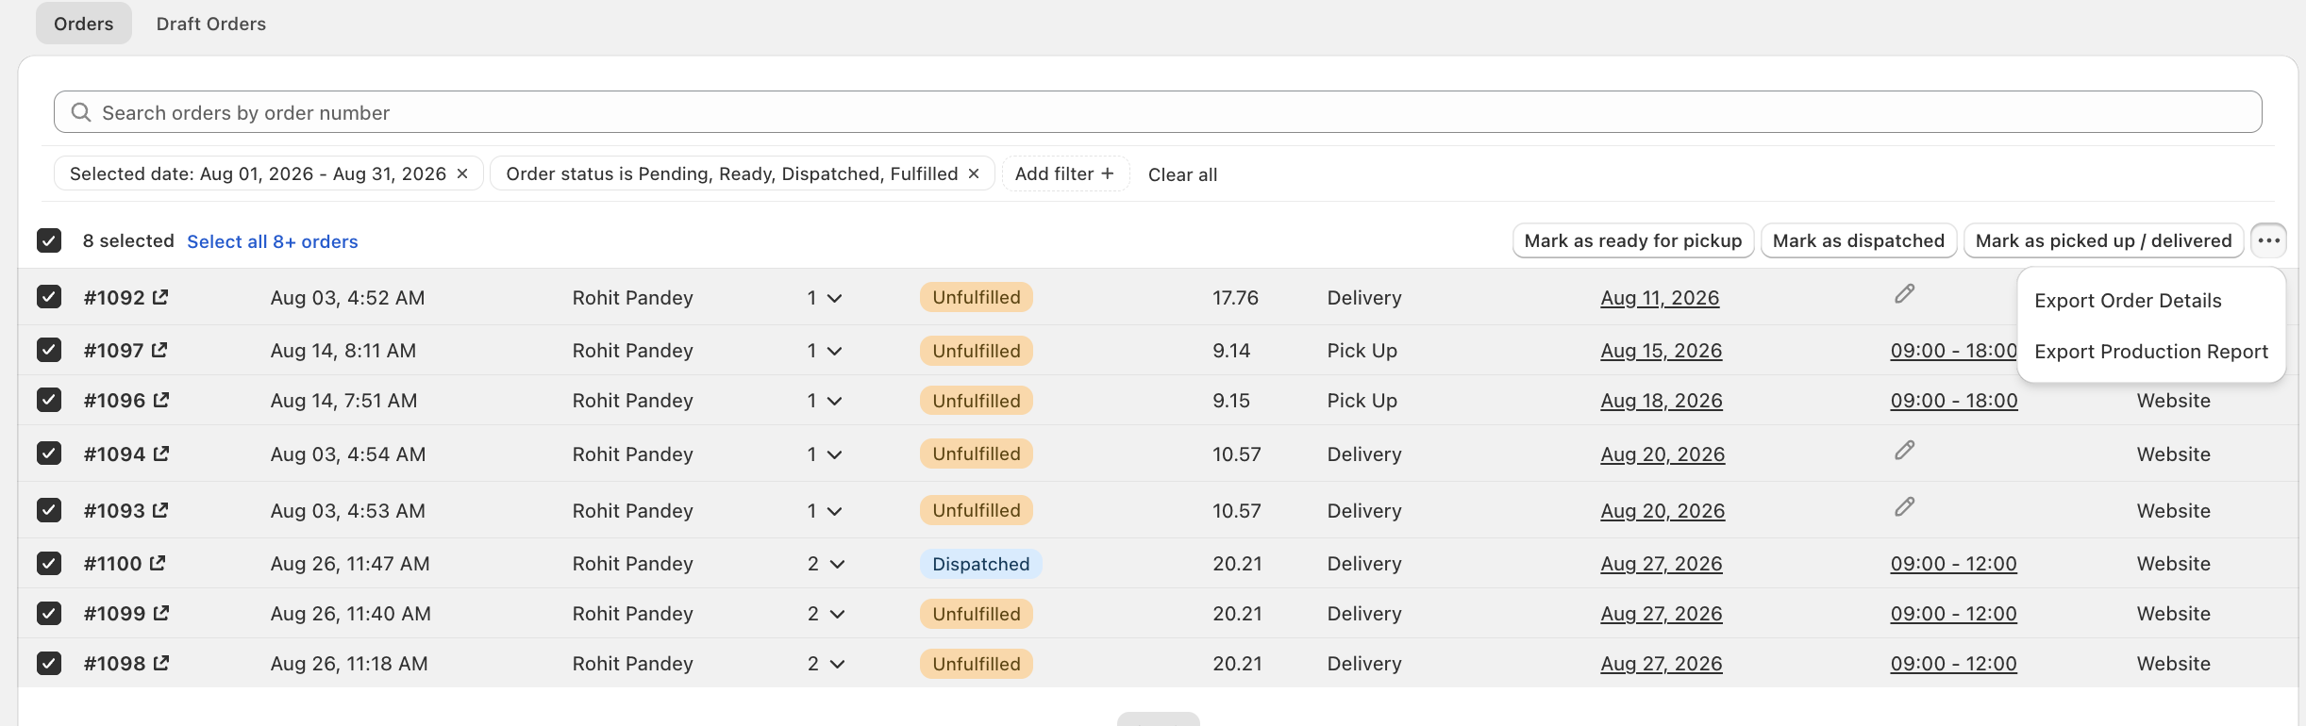Viewport: 2306px width, 726px height.
Task: Click total '17.76' for order #1092
Action: pos(1235,298)
